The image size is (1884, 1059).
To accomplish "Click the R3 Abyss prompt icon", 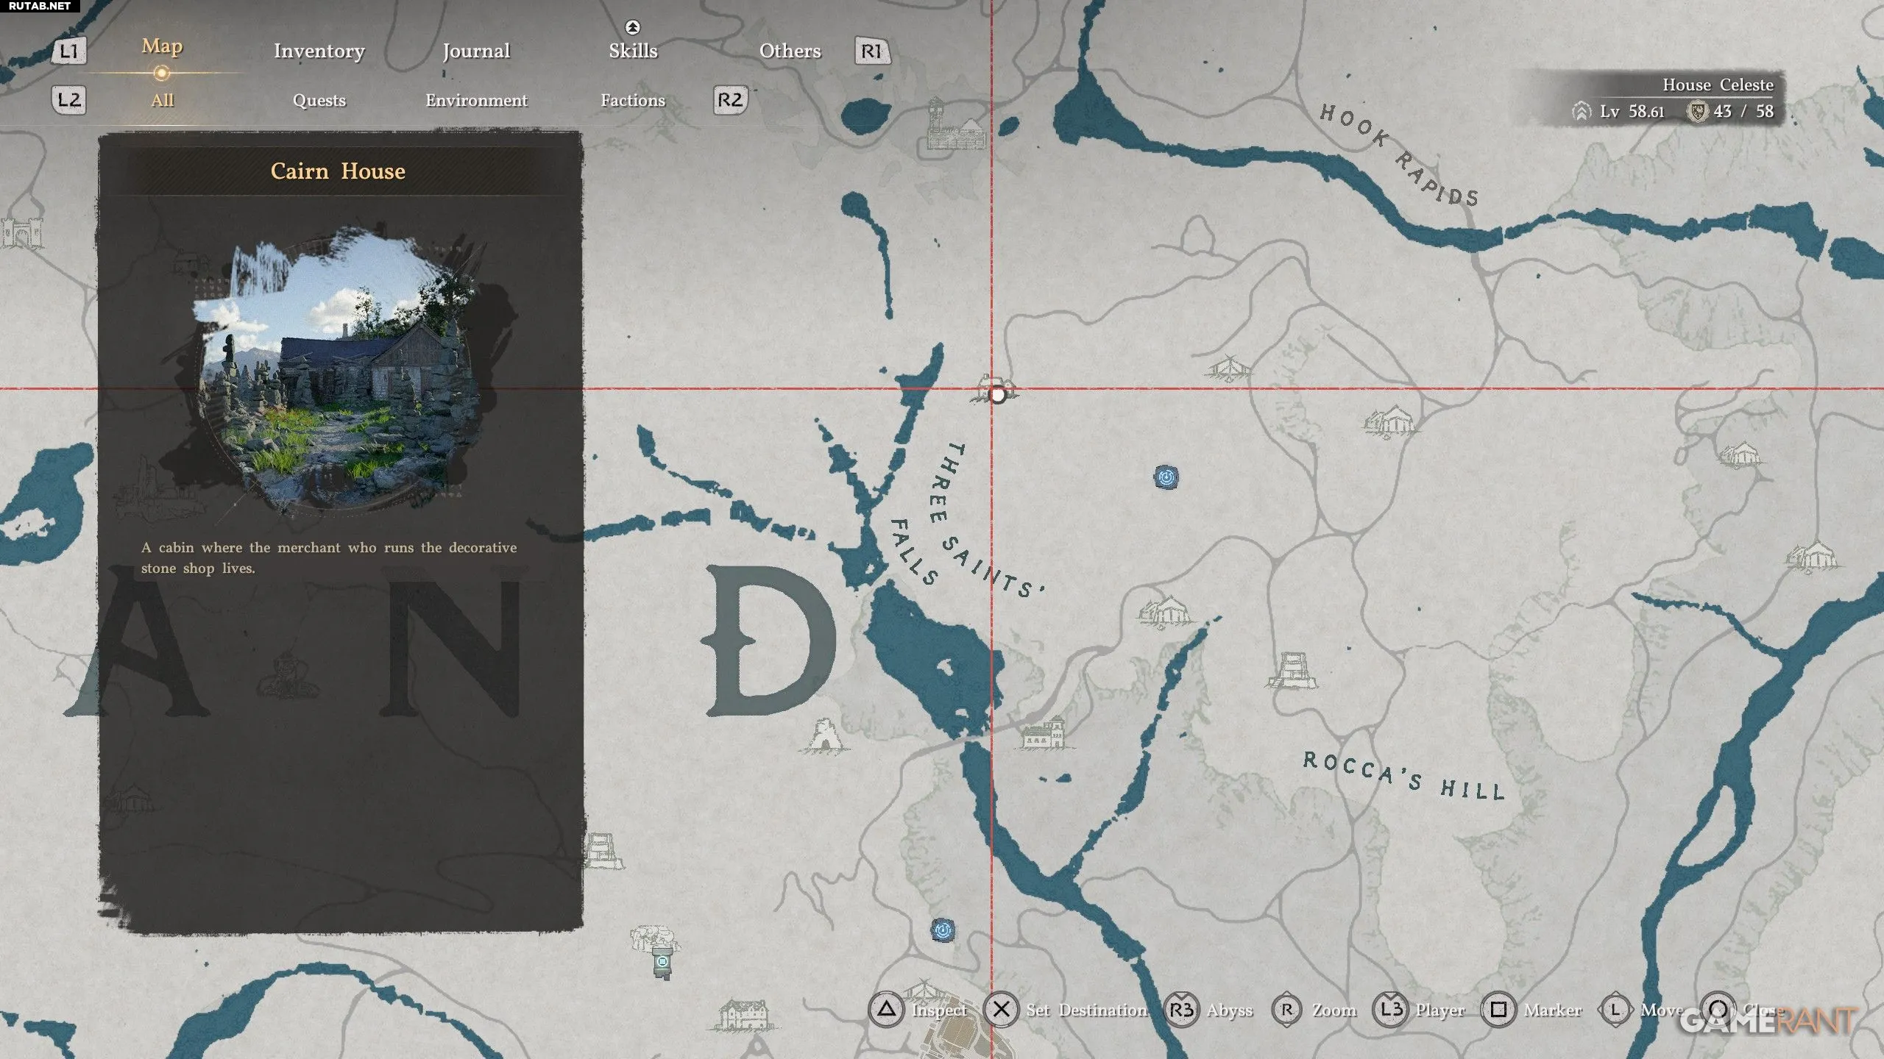I will [x=1181, y=1010].
